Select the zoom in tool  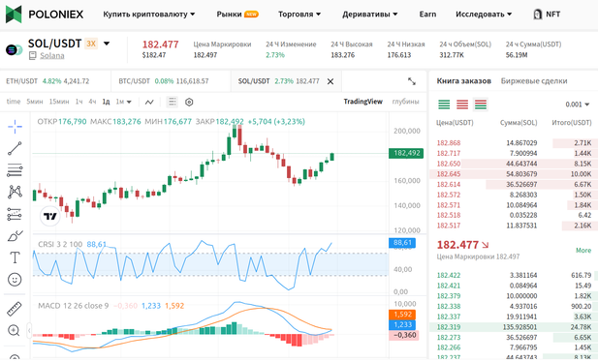click(14, 330)
